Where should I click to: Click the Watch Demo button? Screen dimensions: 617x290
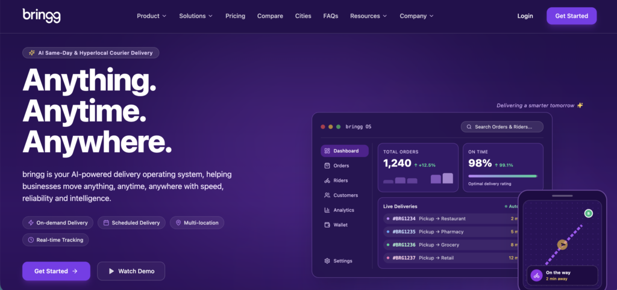[x=131, y=271]
